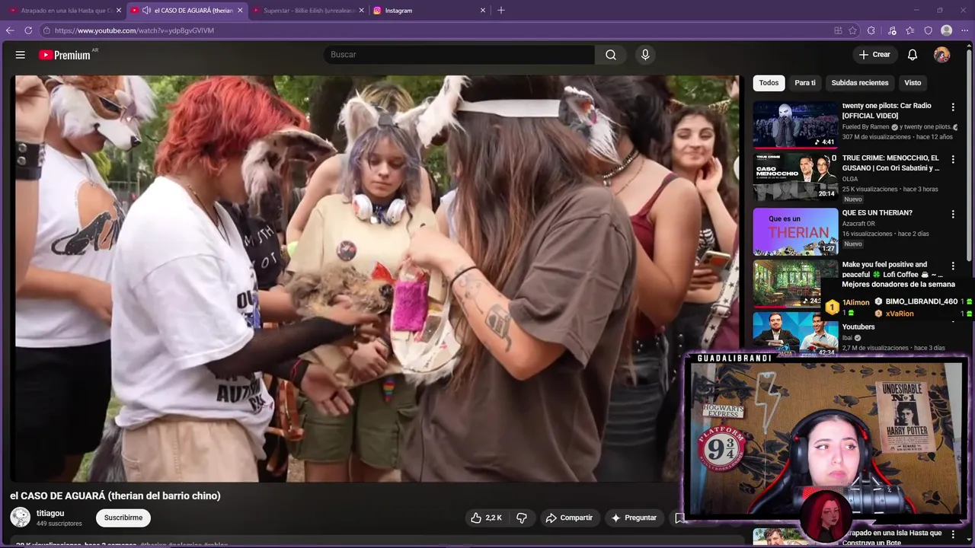Click the video title el CASO DE AGUARÁ
Viewport: 975px width, 548px height.
pos(115,495)
